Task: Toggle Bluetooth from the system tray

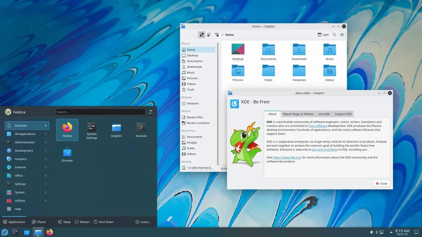Action: (x=377, y=232)
